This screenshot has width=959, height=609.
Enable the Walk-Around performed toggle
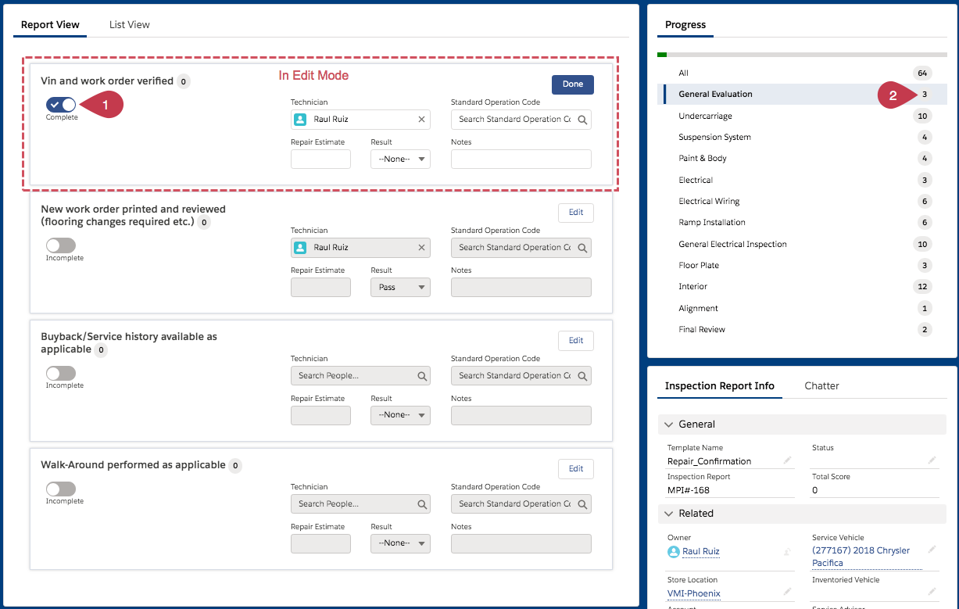(x=61, y=489)
